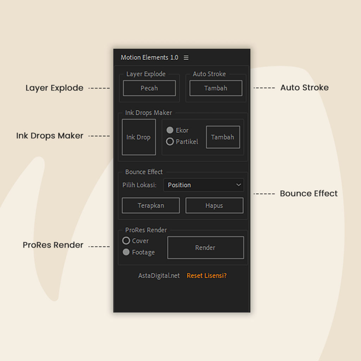Choose the Partikel radio option
Image resolution: width=361 pixels, height=361 pixels.
tap(170, 142)
